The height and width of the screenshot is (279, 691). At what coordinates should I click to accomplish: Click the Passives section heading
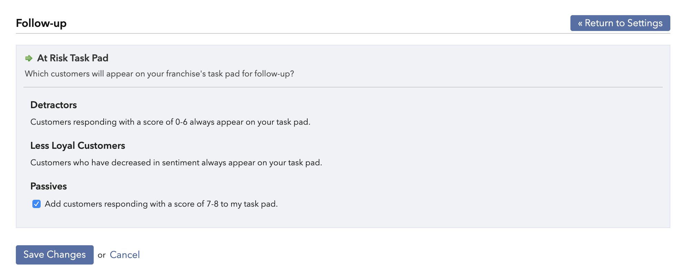pyautogui.click(x=49, y=186)
